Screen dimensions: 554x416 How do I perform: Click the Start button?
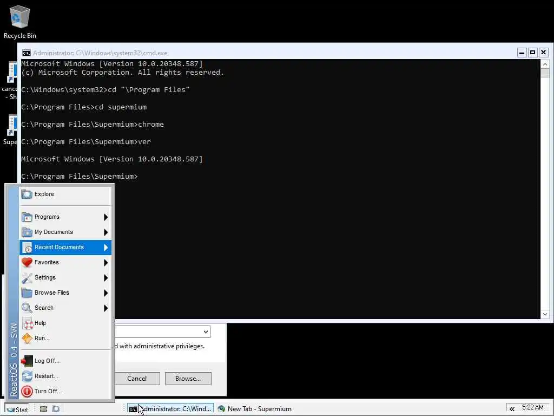17,409
